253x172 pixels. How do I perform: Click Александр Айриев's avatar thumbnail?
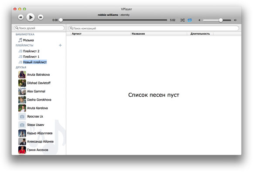[22, 142]
